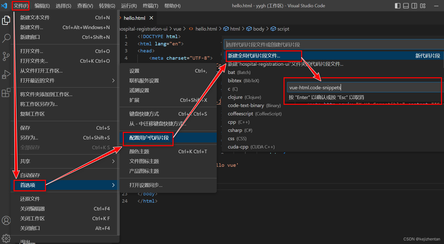This screenshot has width=444, height=244.
Task: Choose 另存为... menu entry
Action: click(65, 138)
